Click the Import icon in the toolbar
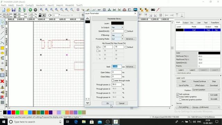This screenshot has height=125, width=222. coord(20,10)
